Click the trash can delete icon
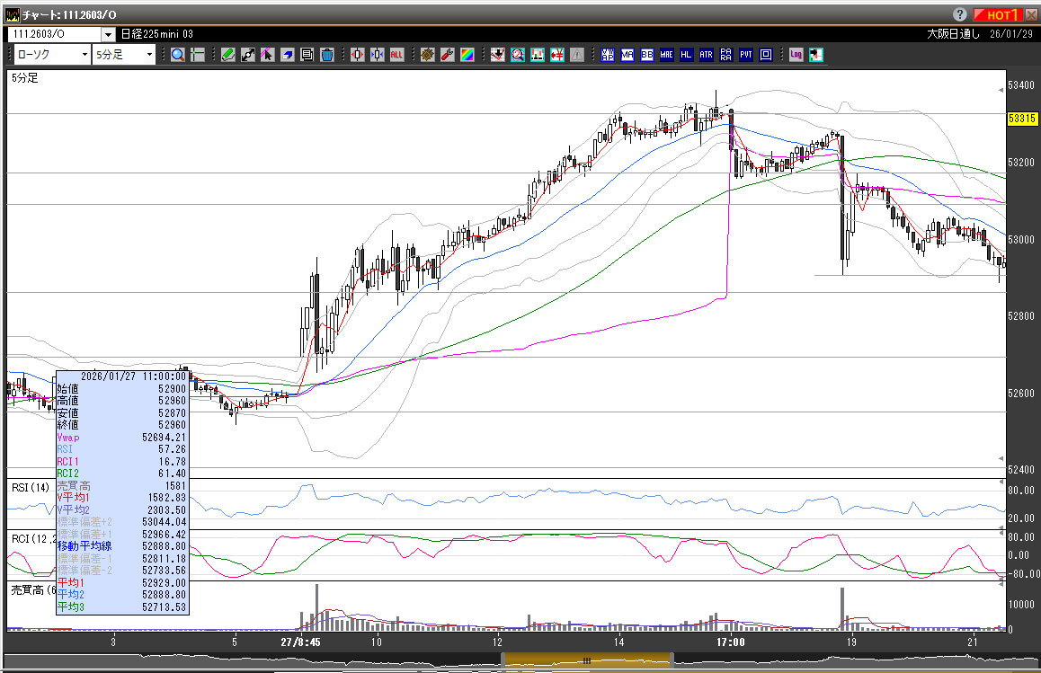Image resolution: width=1041 pixels, height=673 pixels. pyautogui.click(x=326, y=55)
